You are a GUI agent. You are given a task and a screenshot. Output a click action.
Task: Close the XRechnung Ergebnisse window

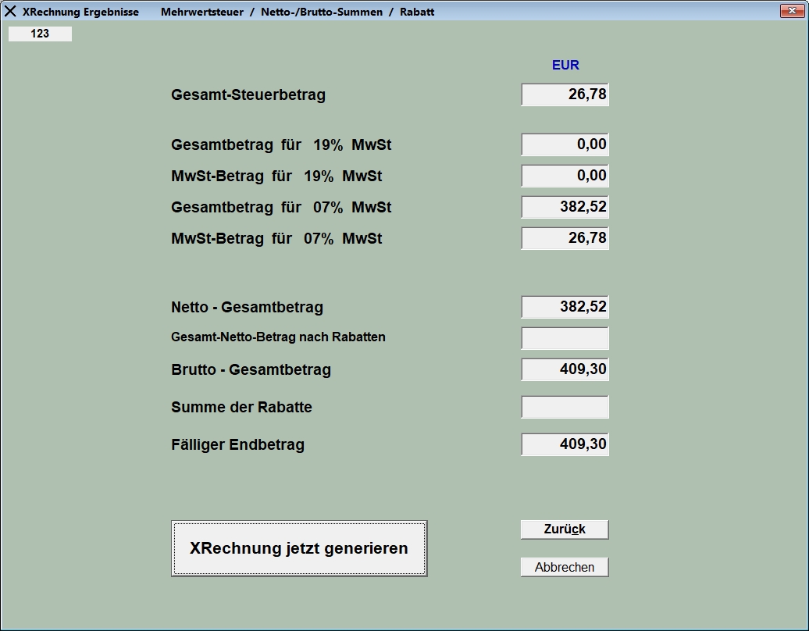point(792,11)
